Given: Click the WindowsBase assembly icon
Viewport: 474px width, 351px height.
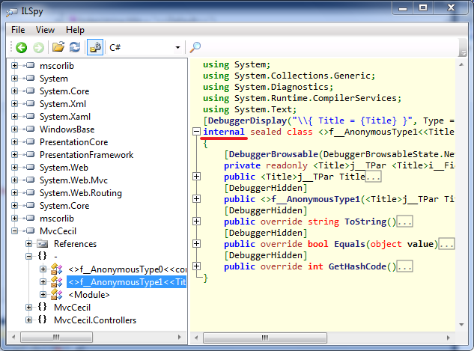Looking at the screenshot, I should [x=30, y=129].
